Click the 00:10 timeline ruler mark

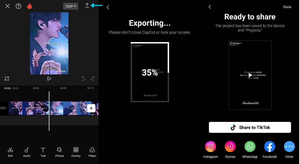pyautogui.click(x=91, y=88)
